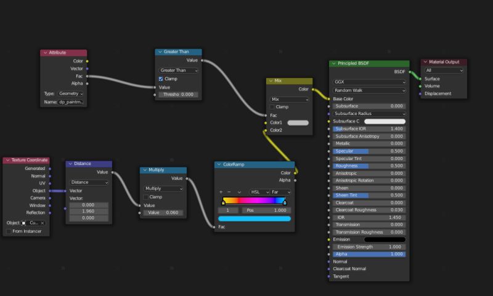Open HSL color mode dropdown
Viewport: 493px width, 296px height.
tap(259, 192)
